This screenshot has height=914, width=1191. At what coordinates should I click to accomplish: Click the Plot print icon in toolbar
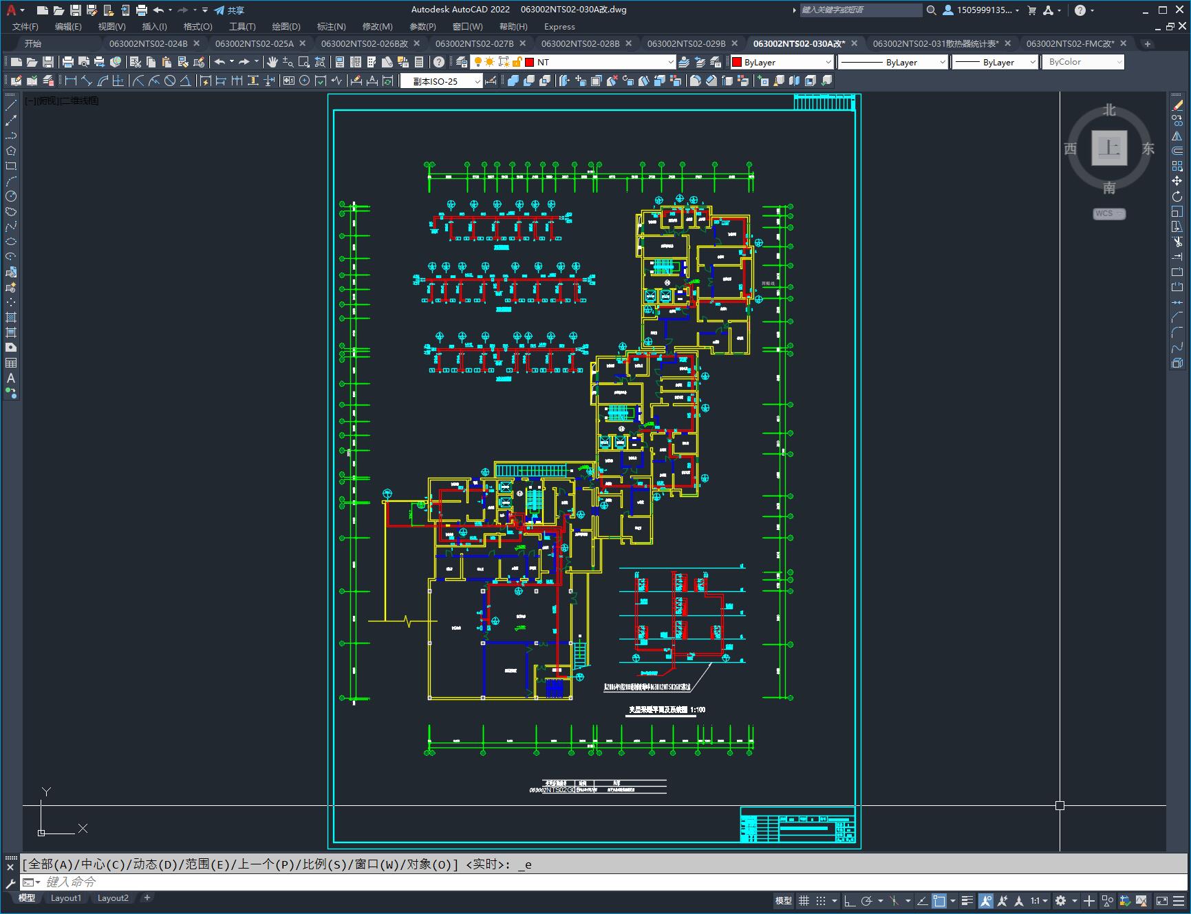point(67,62)
